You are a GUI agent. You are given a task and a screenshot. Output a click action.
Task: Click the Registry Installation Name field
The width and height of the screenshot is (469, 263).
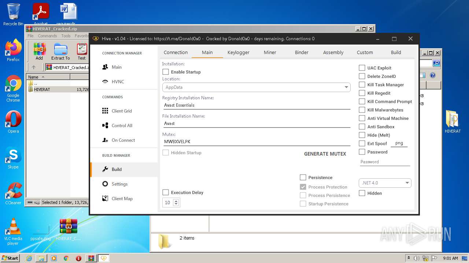click(256, 105)
